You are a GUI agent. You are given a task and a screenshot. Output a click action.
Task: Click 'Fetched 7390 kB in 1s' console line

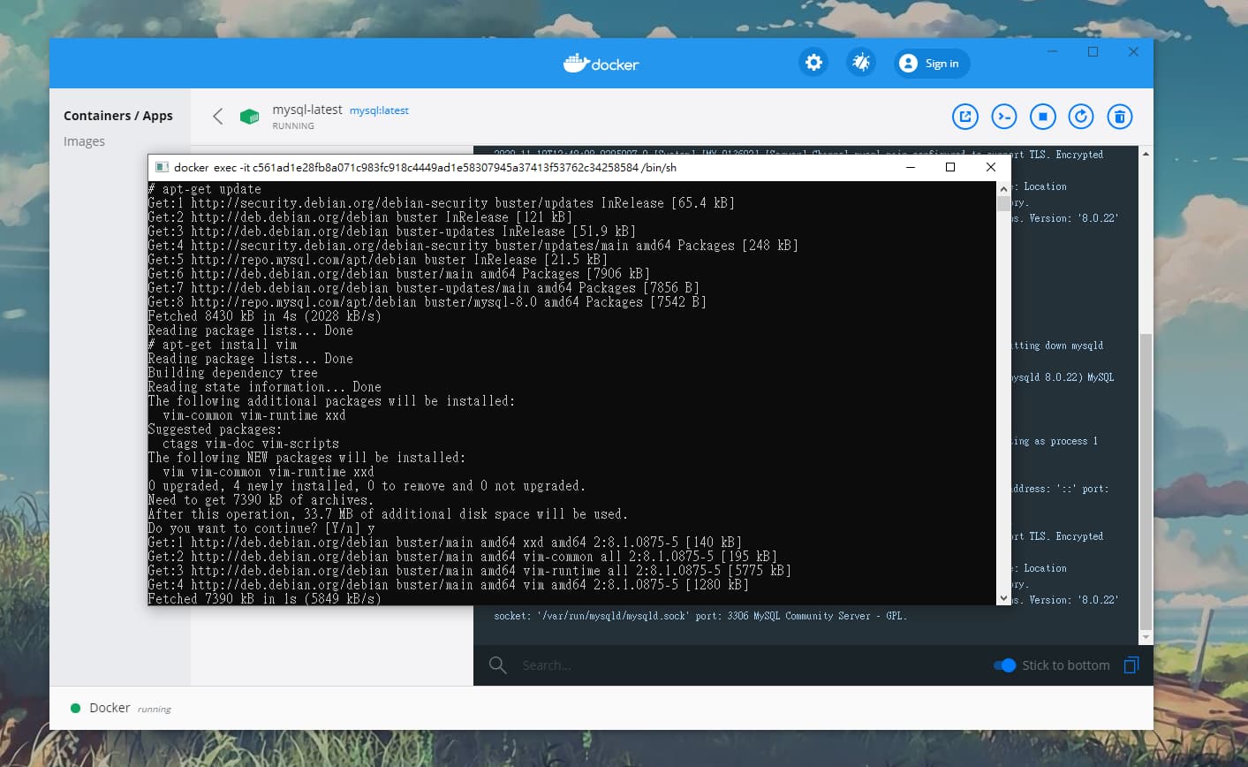point(264,598)
